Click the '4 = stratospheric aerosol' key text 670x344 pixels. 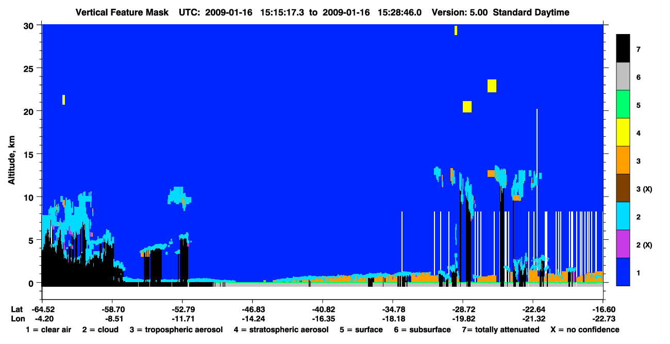pos(281,330)
